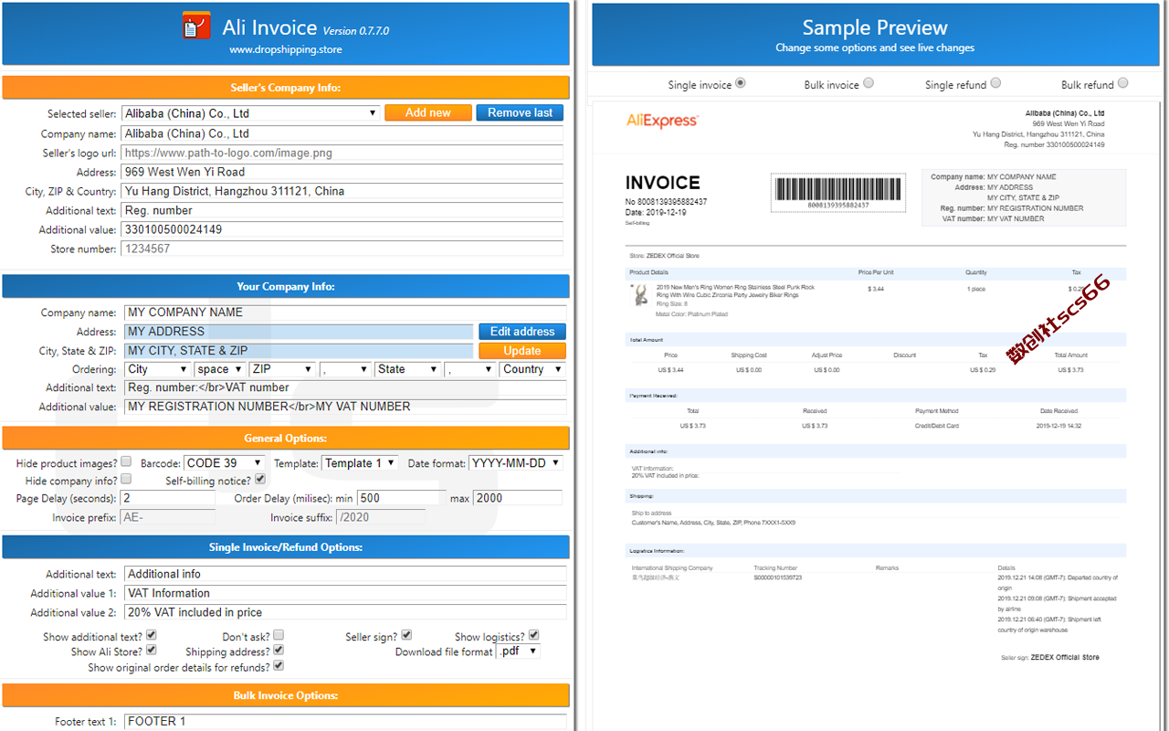Screen dimensions: 1169x731
Task: Click the orange Update button
Action: [x=522, y=351]
